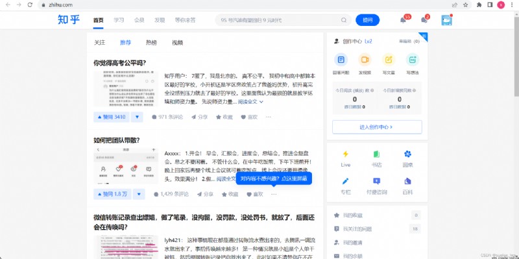Switch to 推荐 feed tab
The width and height of the screenshot is (519, 259).
click(125, 43)
